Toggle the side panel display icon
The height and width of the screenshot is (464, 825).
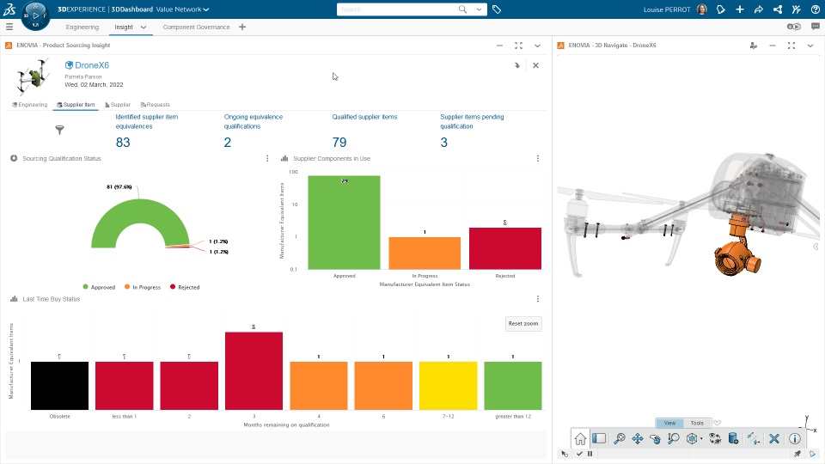click(599, 438)
